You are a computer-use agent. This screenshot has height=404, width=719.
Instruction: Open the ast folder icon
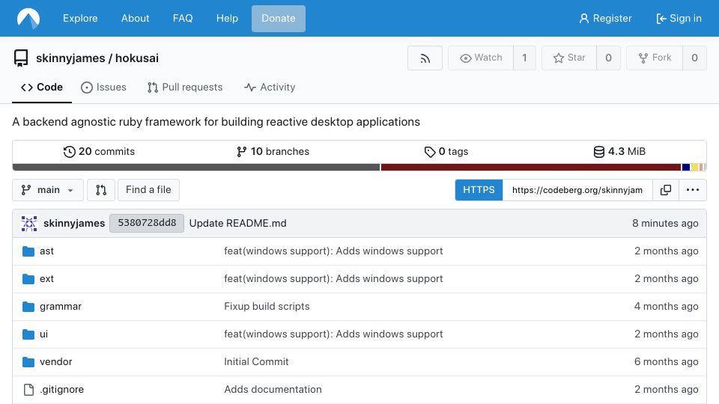(x=28, y=251)
